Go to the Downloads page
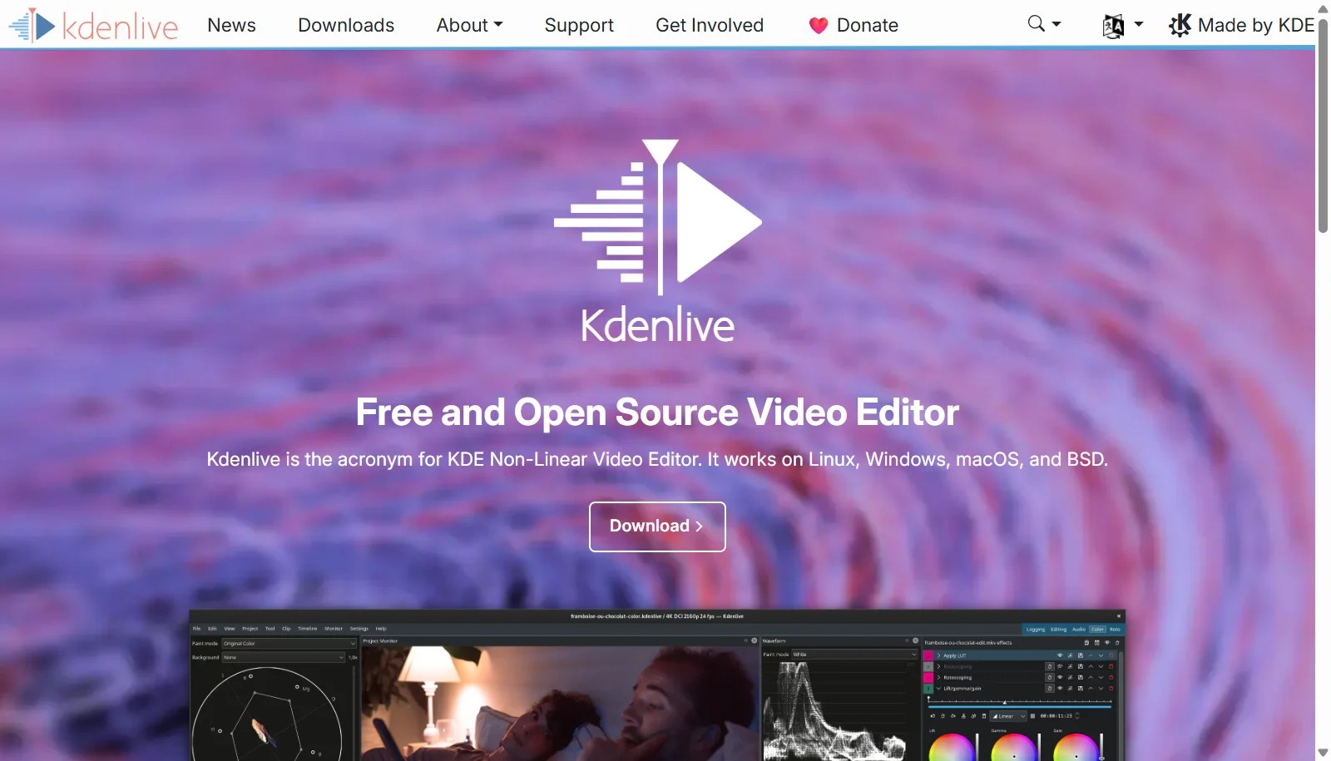Image resolution: width=1331 pixels, height=761 pixels. click(346, 25)
